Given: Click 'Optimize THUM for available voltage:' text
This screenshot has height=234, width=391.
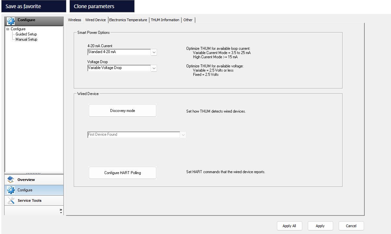Looking at the screenshot, I should coord(215,66).
